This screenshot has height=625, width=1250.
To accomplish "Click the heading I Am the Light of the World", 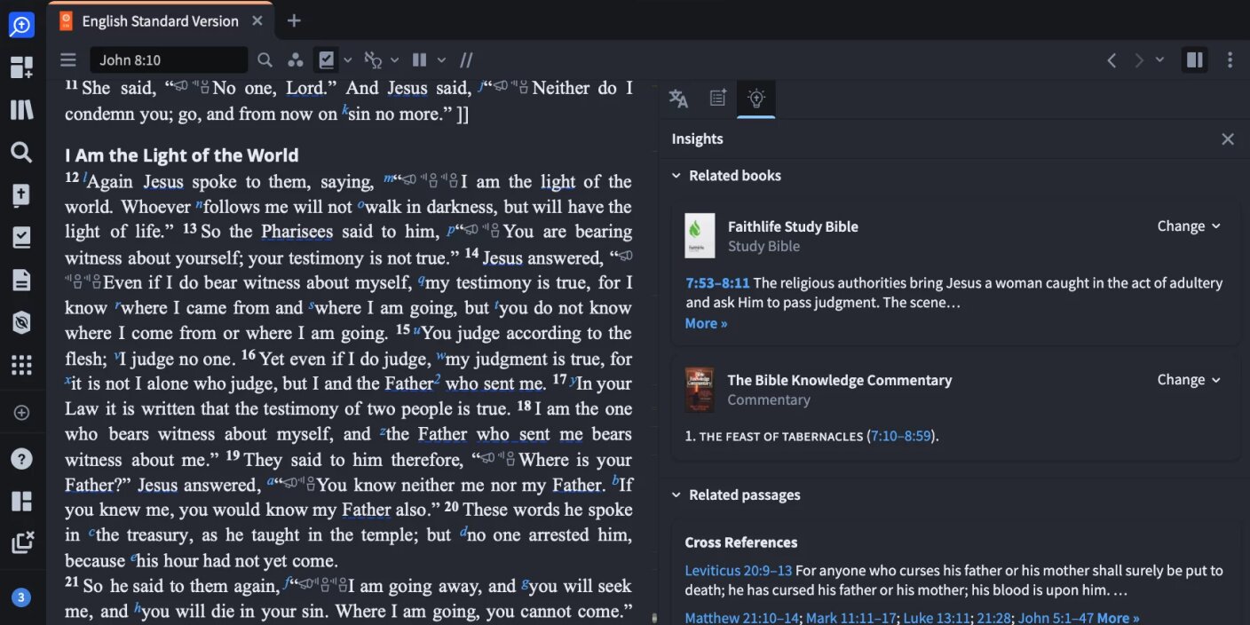I will click(x=182, y=155).
